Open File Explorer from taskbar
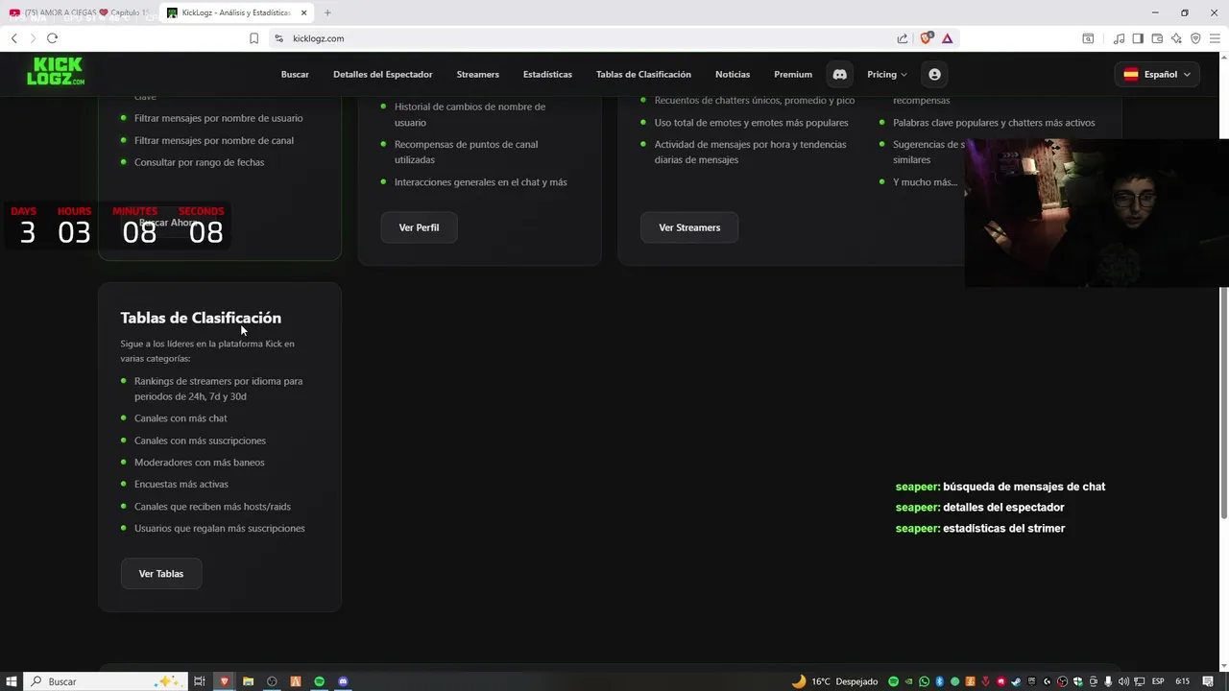The width and height of the screenshot is (1229, 691). pyautogui.click(x=248, y=681)
